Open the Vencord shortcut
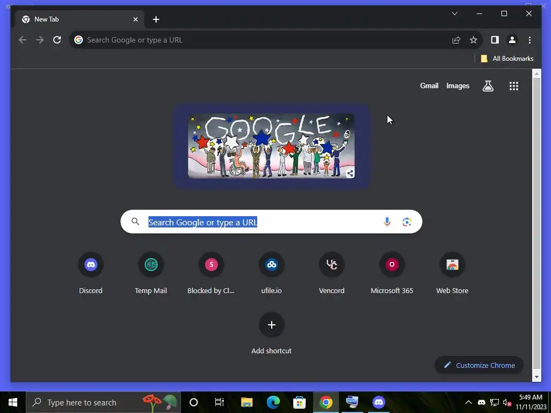This screenshot has width=551, height=413. click(331, 265)
